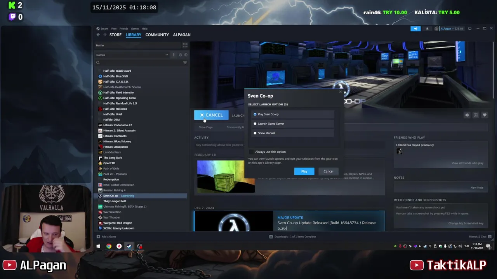The height and width of the screenshot is (279, 497).
Task: Open advanced filter icon by search
Action: 185,63
